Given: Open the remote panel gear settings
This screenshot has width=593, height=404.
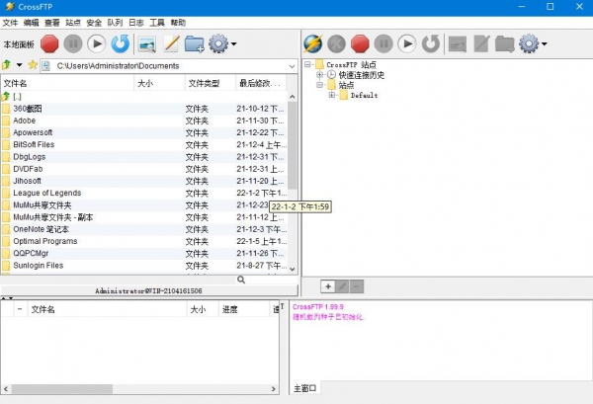Looking at the screenshot, I should click(x=529, y=44).
